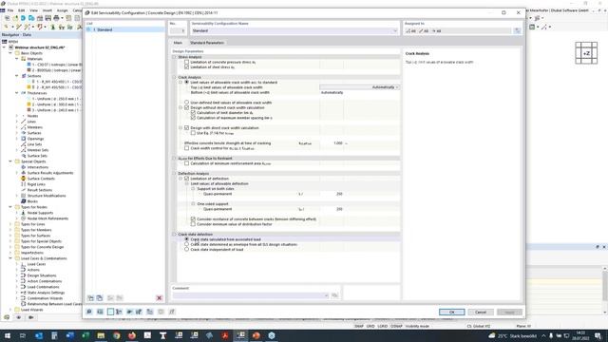Toggle Design with direct crack width calculation
This screenshot has height=342, width=608.
(x=186, y=127)
